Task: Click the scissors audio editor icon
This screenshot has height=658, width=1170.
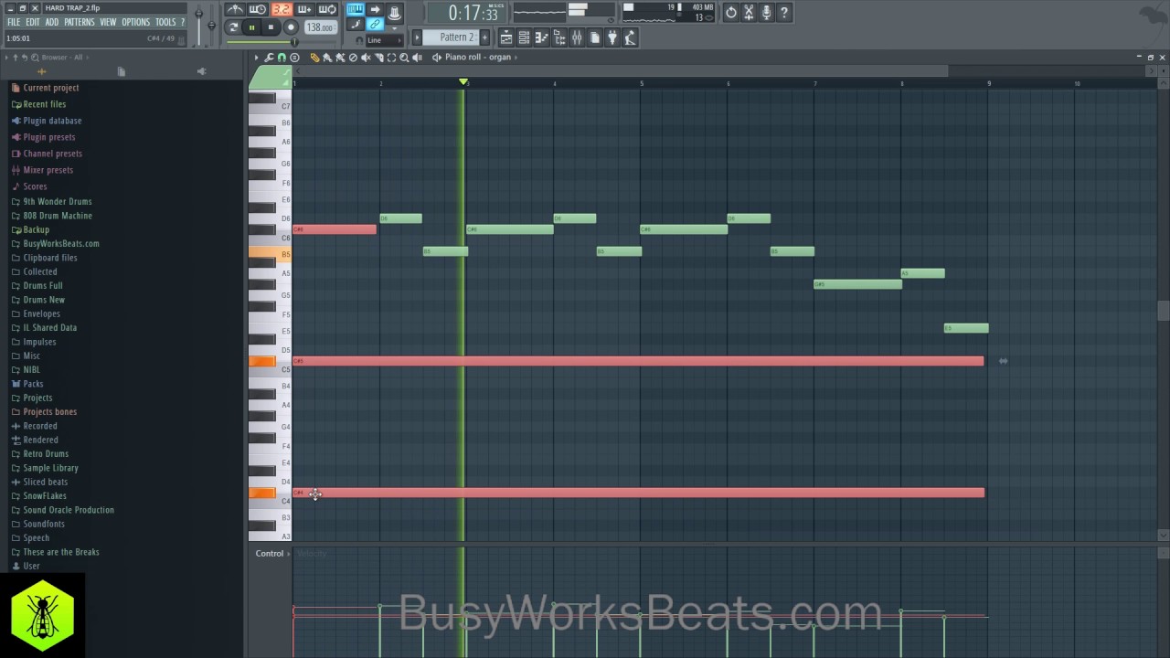Action: click(x=749, y=13)
